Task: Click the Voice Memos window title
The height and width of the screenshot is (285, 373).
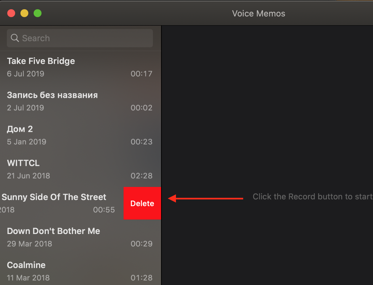Action: click(x=258, y=13)
